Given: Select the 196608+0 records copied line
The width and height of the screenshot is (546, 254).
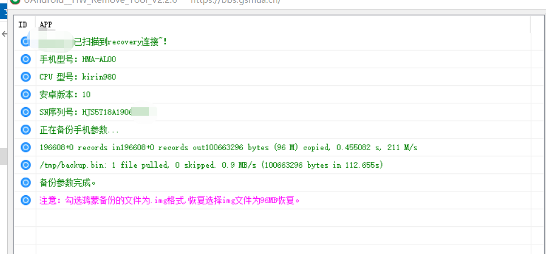Looking at the screenshot, I should coord(229,148).
